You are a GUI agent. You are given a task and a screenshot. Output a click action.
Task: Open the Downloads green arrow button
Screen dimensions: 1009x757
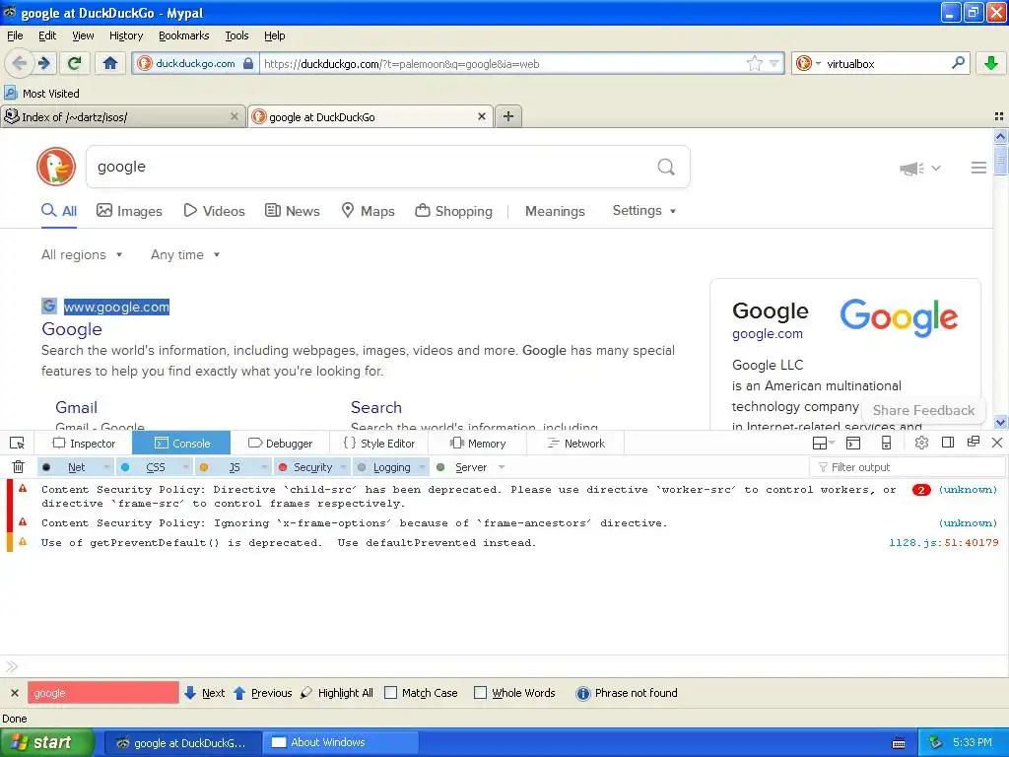[x=991, y=63]
